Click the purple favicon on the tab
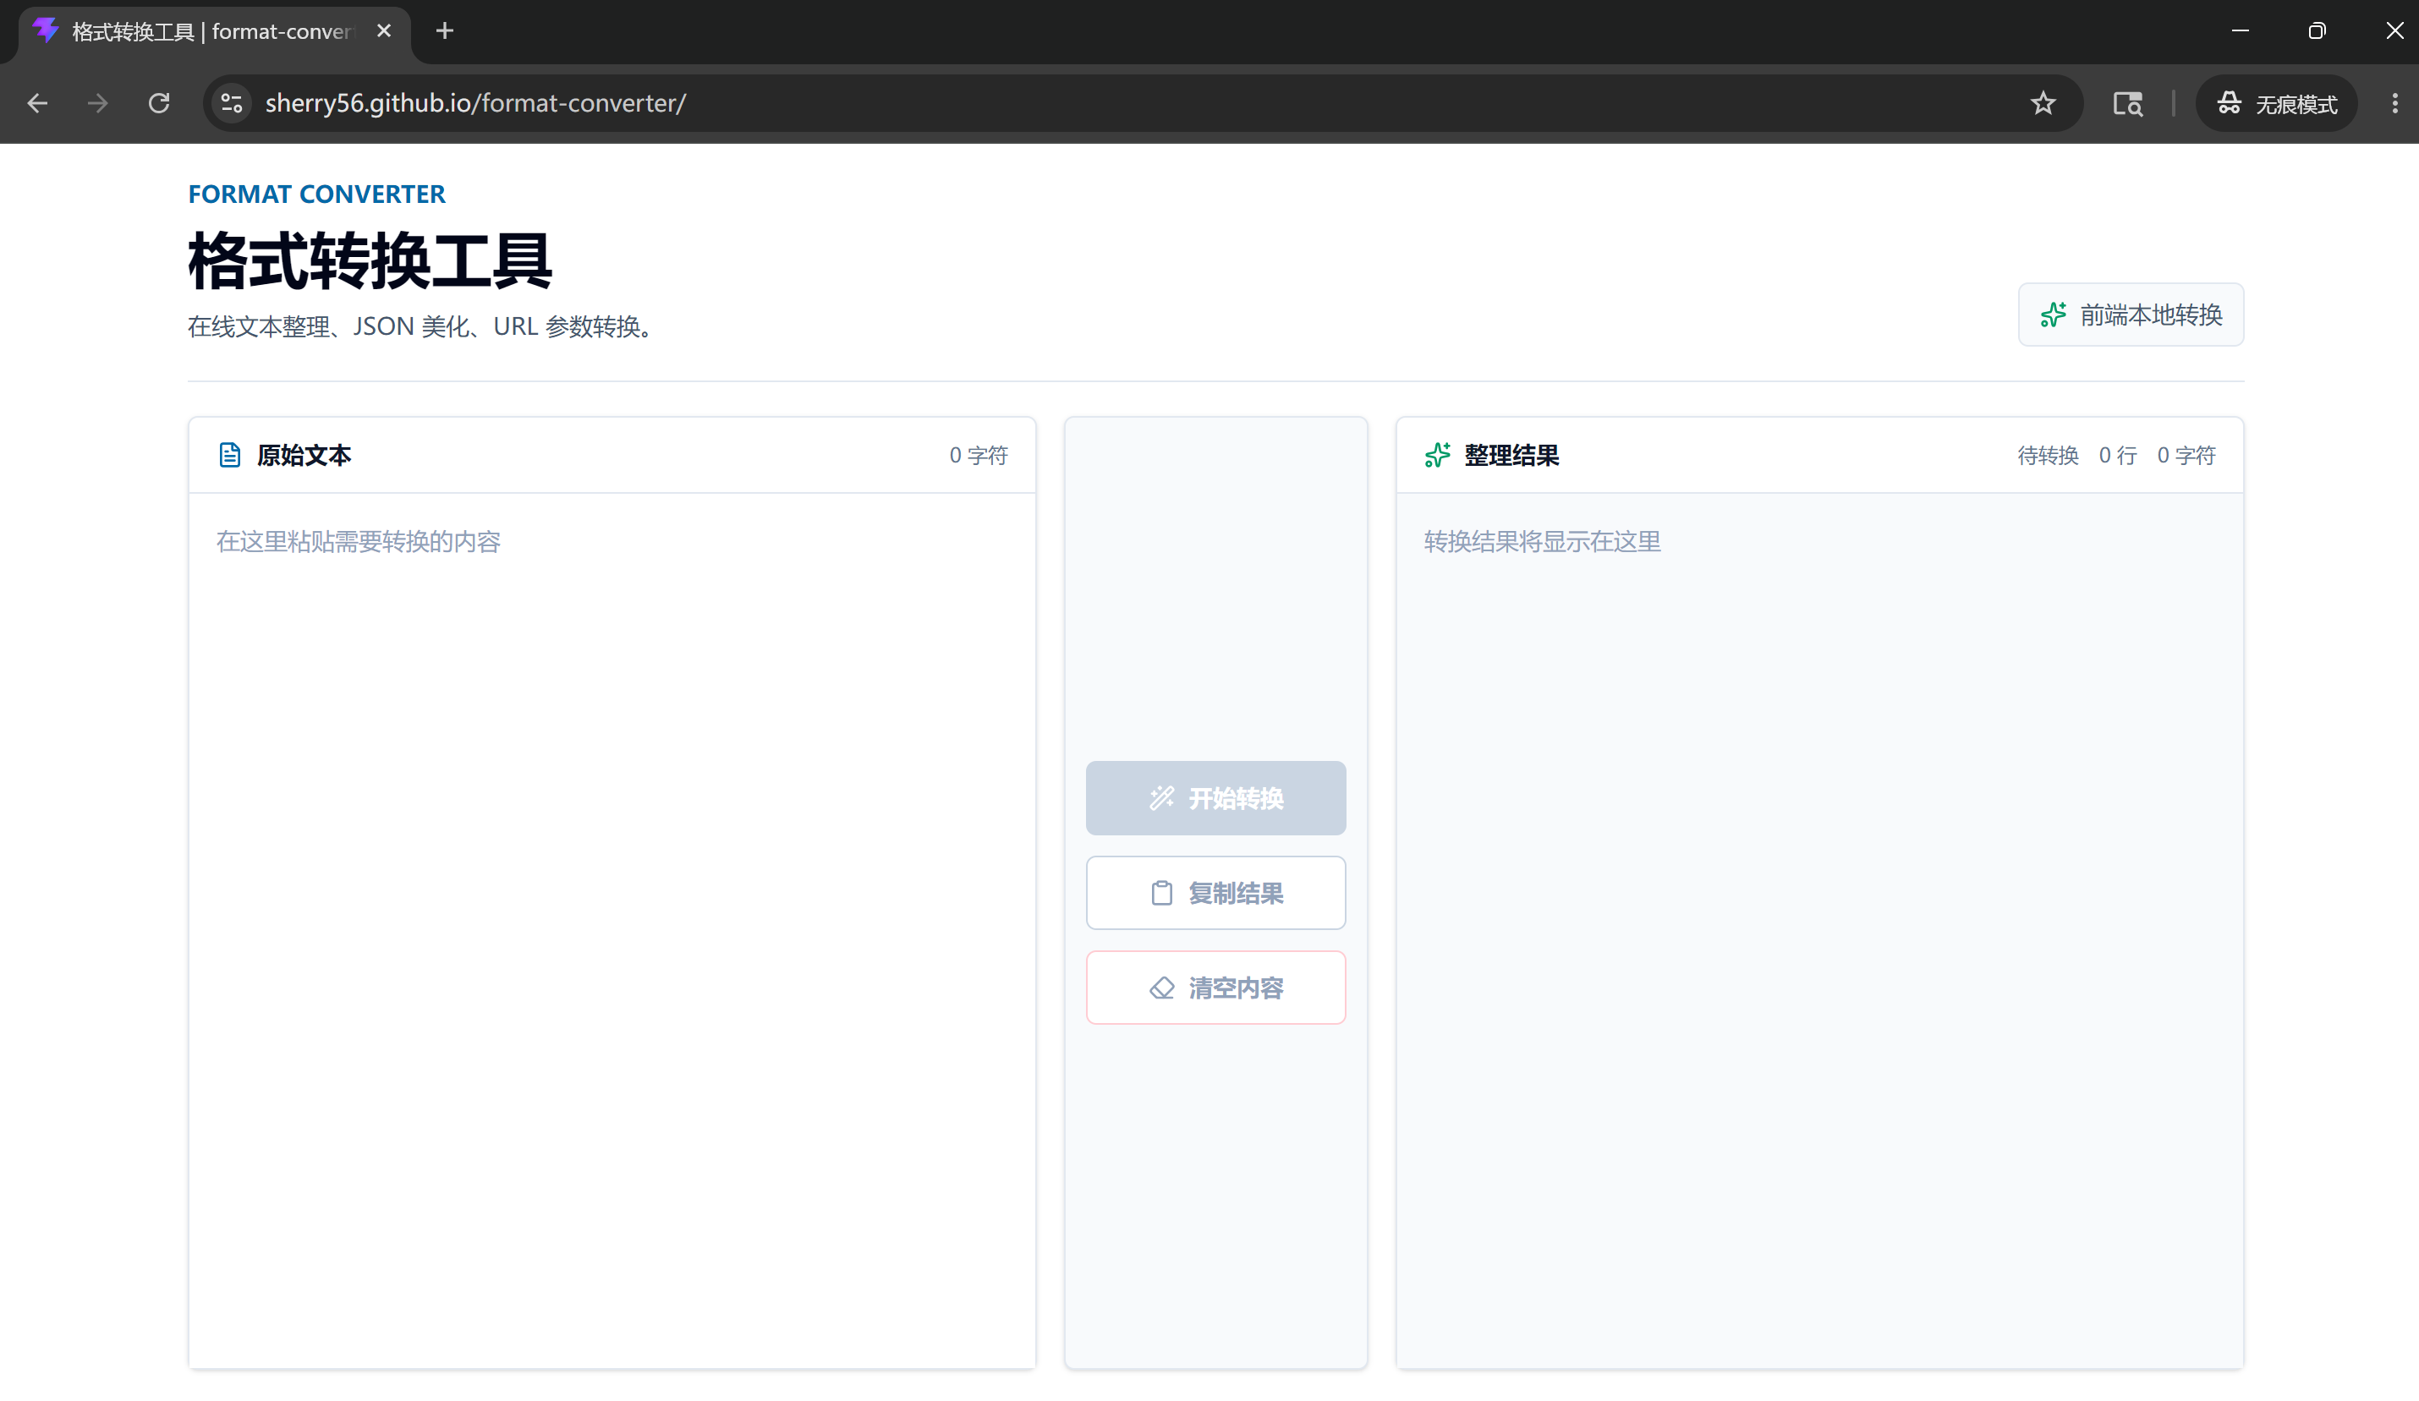Image resolution: width=2419 pixels, height=1401 pixels. pyautogui.click(x=45, y=30)
